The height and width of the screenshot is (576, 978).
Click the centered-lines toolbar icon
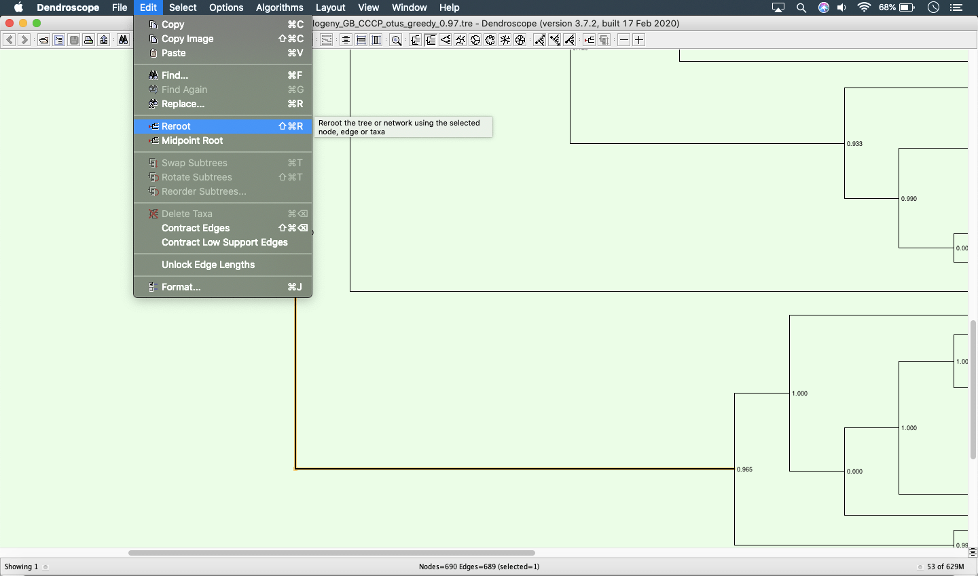tap(346, 40)
